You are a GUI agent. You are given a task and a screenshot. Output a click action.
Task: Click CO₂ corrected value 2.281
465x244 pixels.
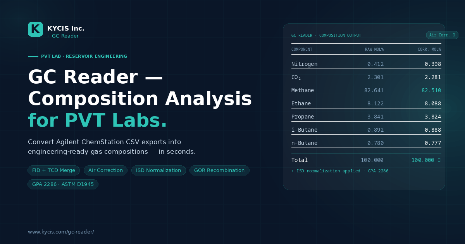click(x=433, y=77)
